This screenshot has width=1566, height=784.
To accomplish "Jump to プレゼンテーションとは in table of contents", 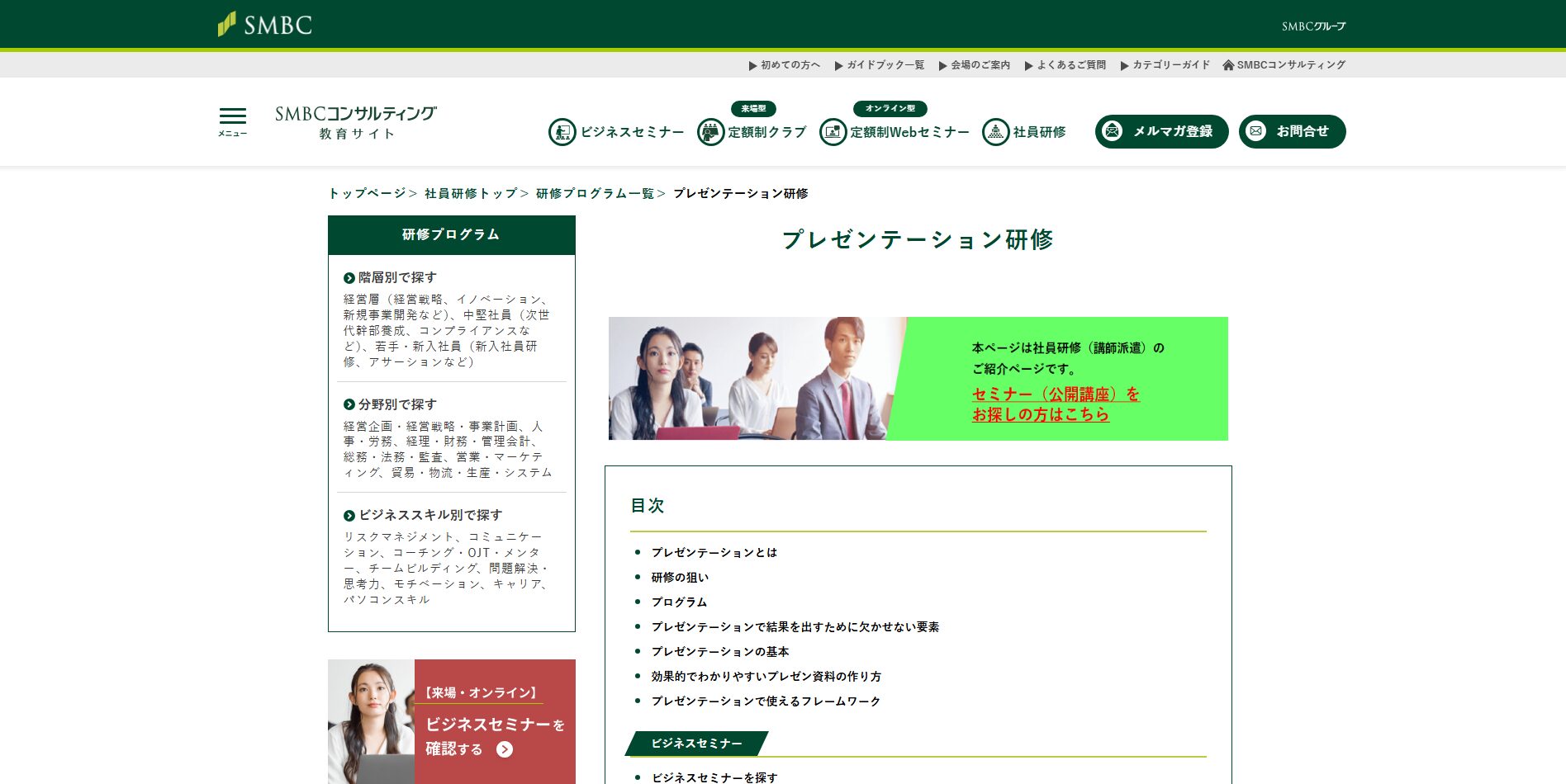I will [x=714, y=553].
